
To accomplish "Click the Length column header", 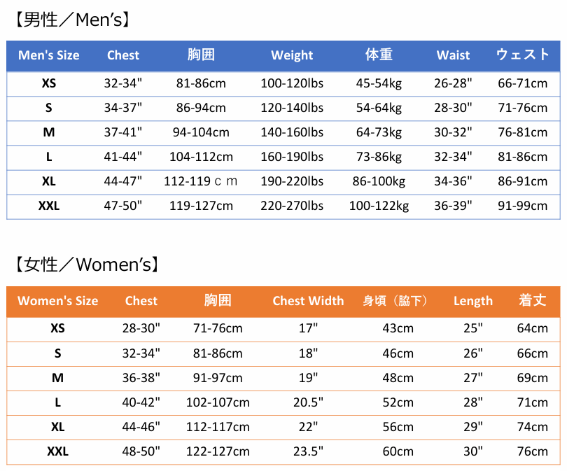I will pos(473,301).
